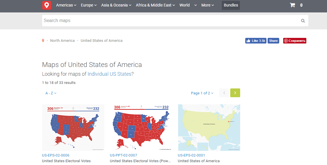
Task: Click the Facebook Share button
Action: coord(273,41)
